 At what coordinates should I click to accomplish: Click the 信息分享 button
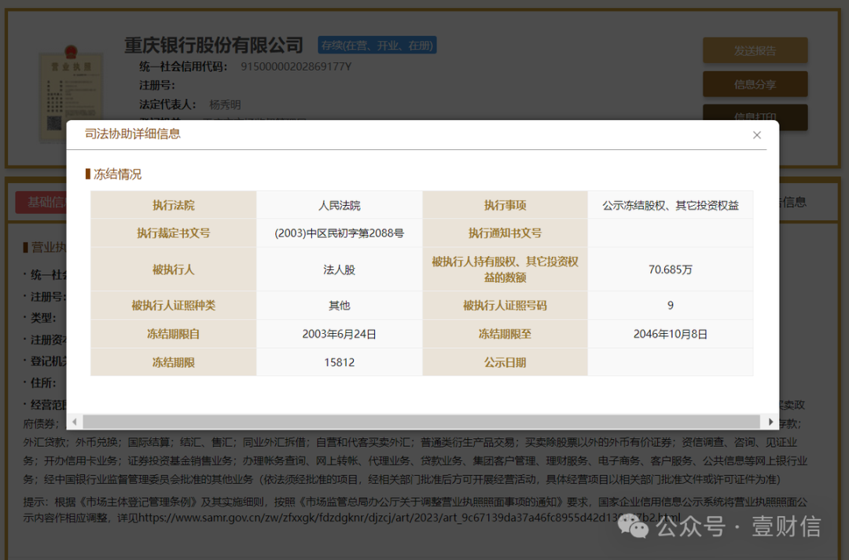coord(755,84)
